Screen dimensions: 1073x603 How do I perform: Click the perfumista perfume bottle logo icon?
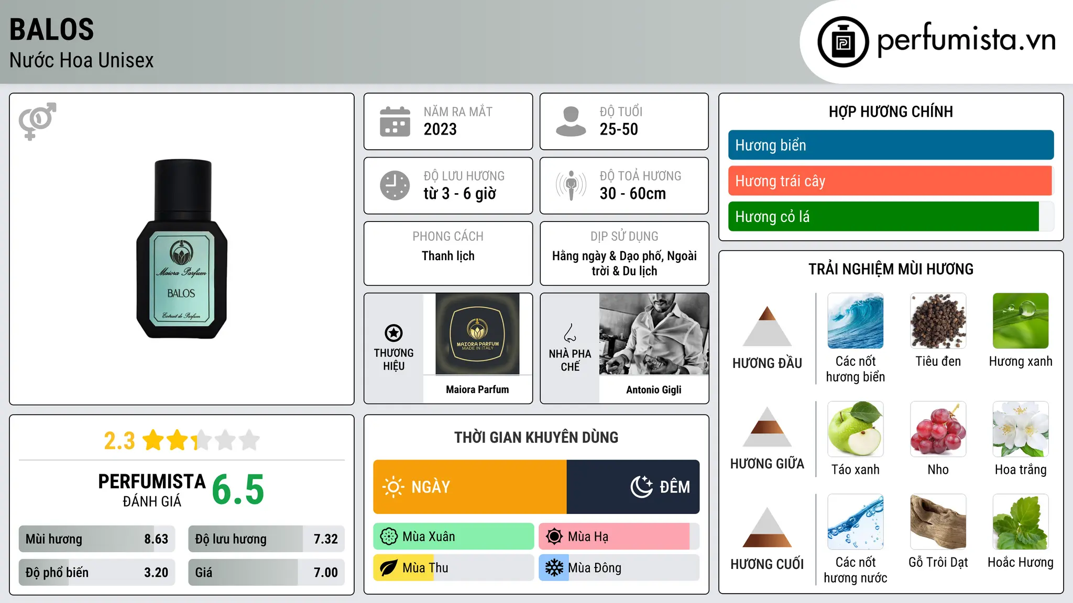click(843, 42)
